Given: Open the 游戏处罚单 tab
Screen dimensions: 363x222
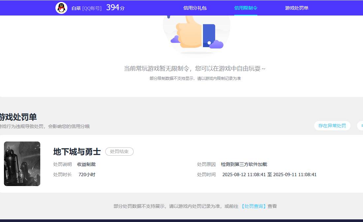Looking at the screenshot, I should tap(296, 8).
